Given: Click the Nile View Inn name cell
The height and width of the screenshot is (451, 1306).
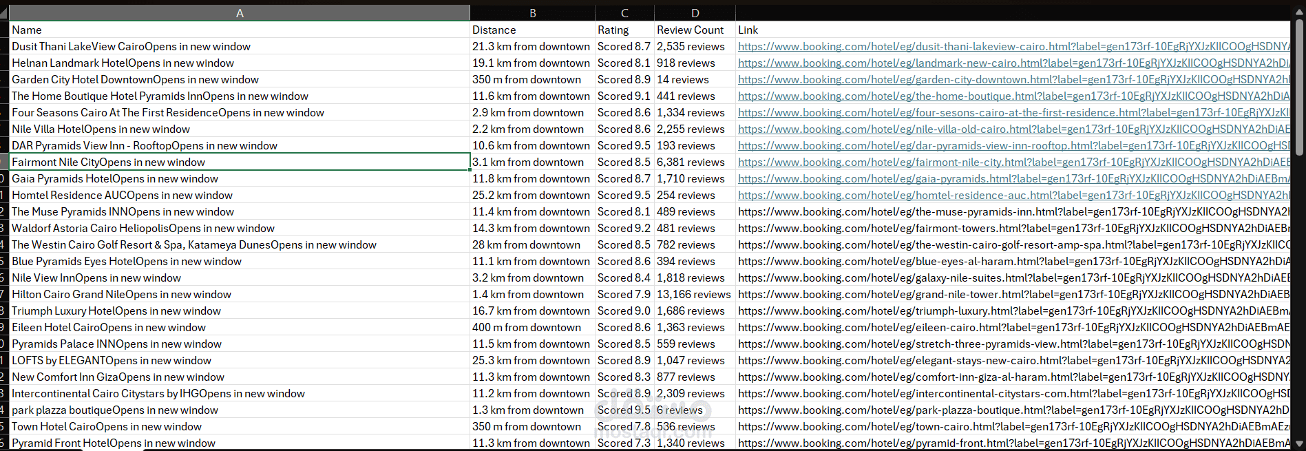Looking at the screenshot, I should [240, 277].
